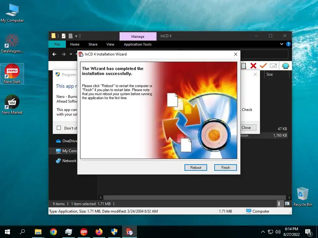Click the envelope icon in Explorer's toolbar

pos(273,66)
